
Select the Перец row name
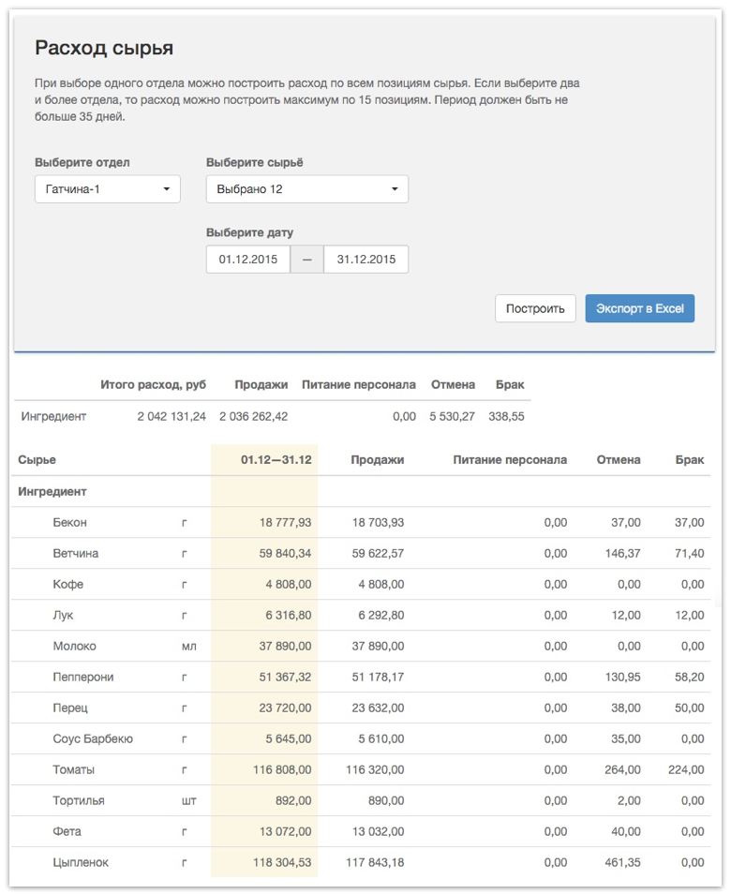(70, 708)
